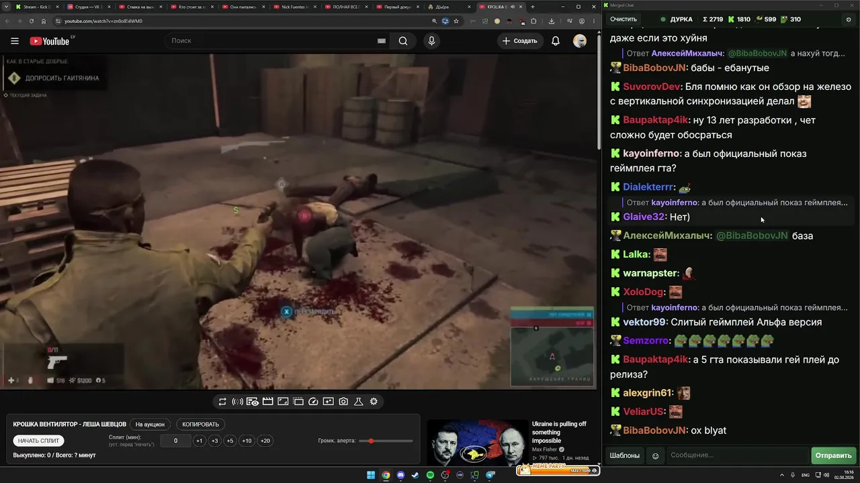Add 5 minutes with the +5 button
Image resolution: width=860 pixels, height=483 pixels.
(230, 441)
